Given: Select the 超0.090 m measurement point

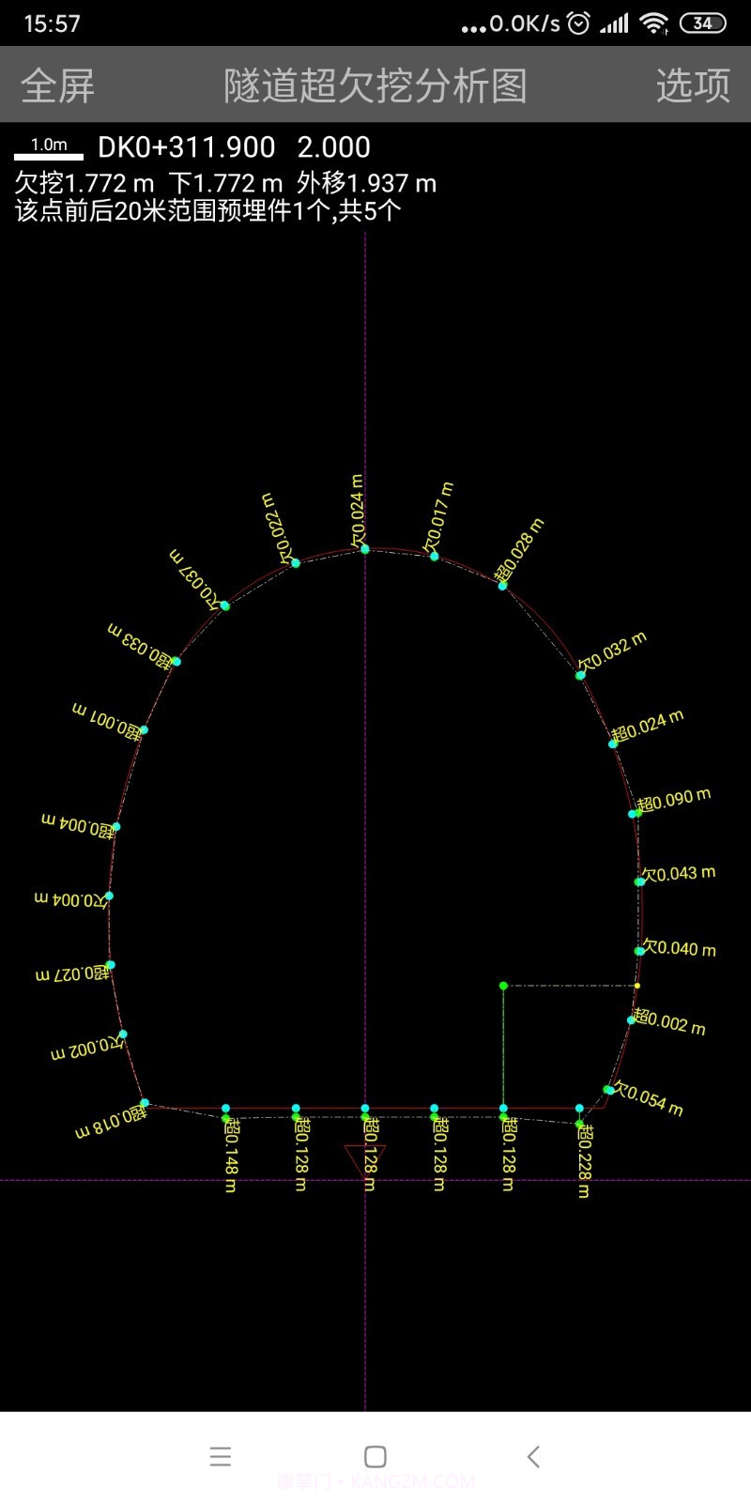Looking at the screenshot, I should [634, 814].
